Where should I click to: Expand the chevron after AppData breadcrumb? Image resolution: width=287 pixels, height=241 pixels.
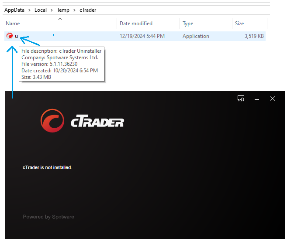[29, 10]
